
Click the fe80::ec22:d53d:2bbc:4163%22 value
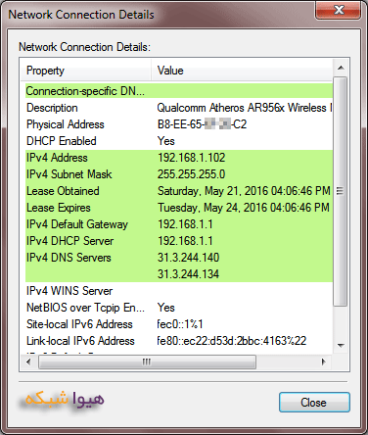pyautogui.click(x=232, y=341)
